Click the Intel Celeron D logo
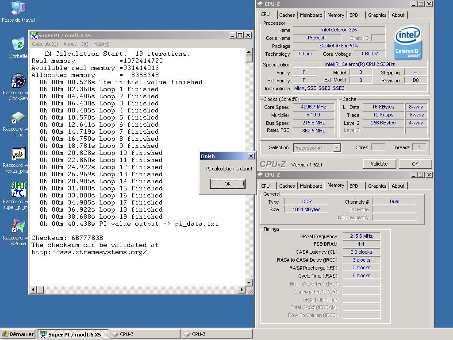 click(407, 43)
